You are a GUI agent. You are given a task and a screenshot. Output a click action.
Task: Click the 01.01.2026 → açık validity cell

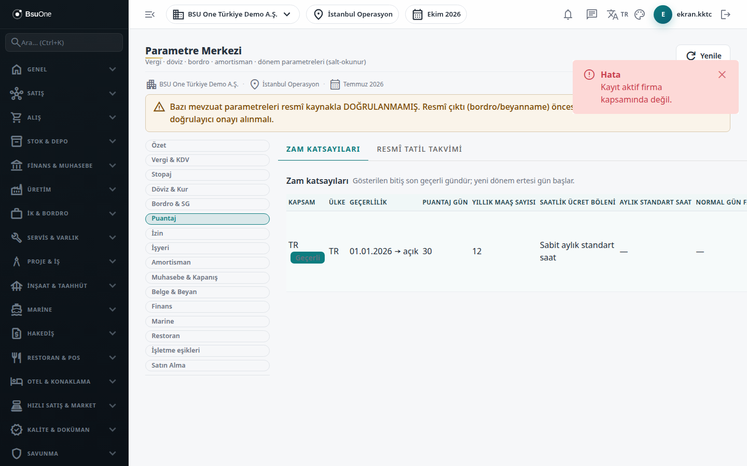[x=384, y=251]
